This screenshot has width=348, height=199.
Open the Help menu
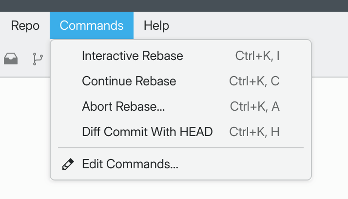coord(156,25)
